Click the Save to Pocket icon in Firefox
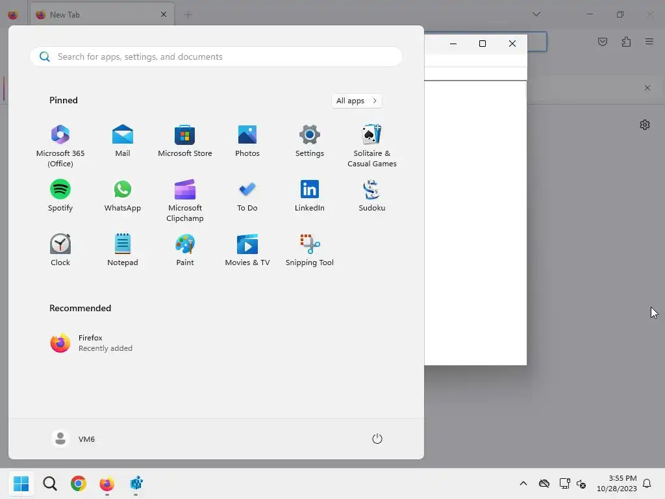665x499 pixels. (603, 42)
